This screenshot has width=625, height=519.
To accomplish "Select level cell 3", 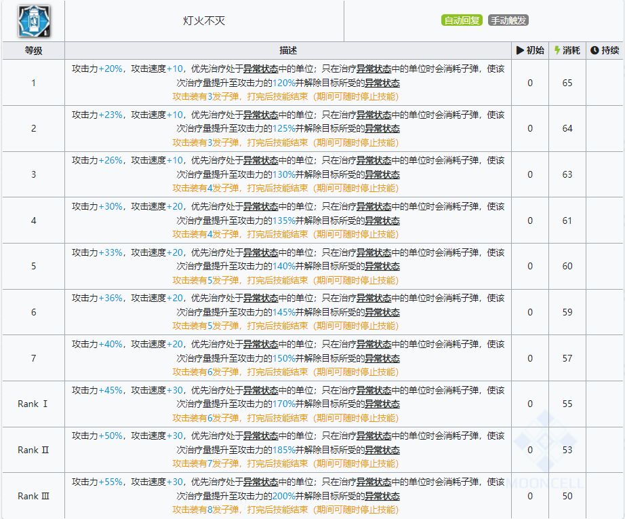I will (x=33, y=174).
